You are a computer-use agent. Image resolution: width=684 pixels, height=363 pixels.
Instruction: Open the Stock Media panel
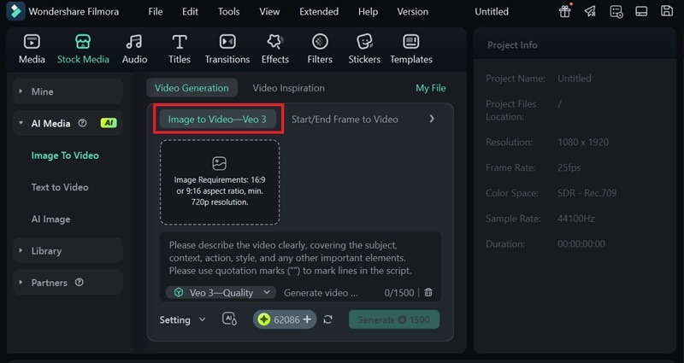[x=83, y=49]
